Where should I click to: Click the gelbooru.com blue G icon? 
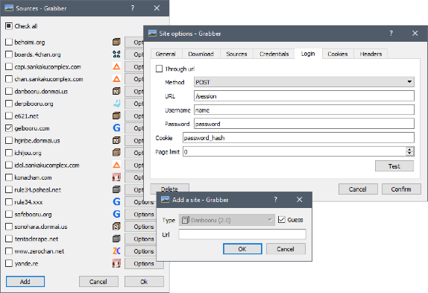click(x=116, y=128)
